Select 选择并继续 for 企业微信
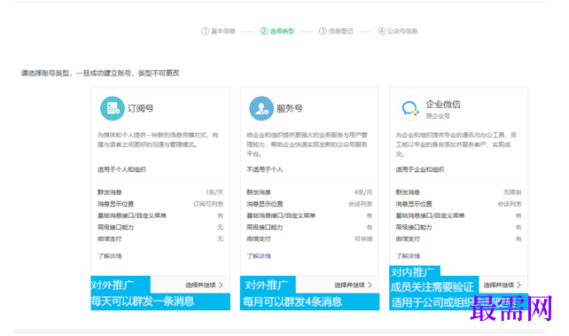 [499, 285]
